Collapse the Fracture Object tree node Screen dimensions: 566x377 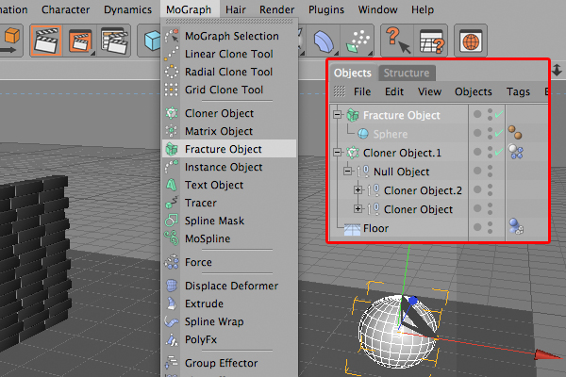point(337,115)
